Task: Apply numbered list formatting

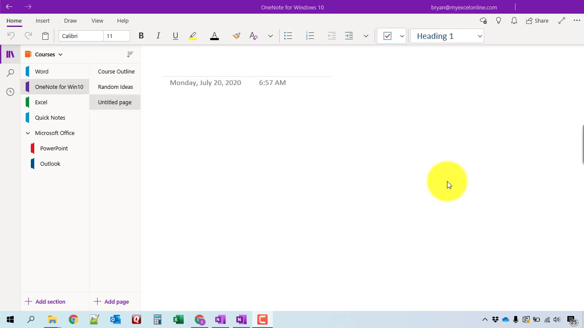Action: 310,36
